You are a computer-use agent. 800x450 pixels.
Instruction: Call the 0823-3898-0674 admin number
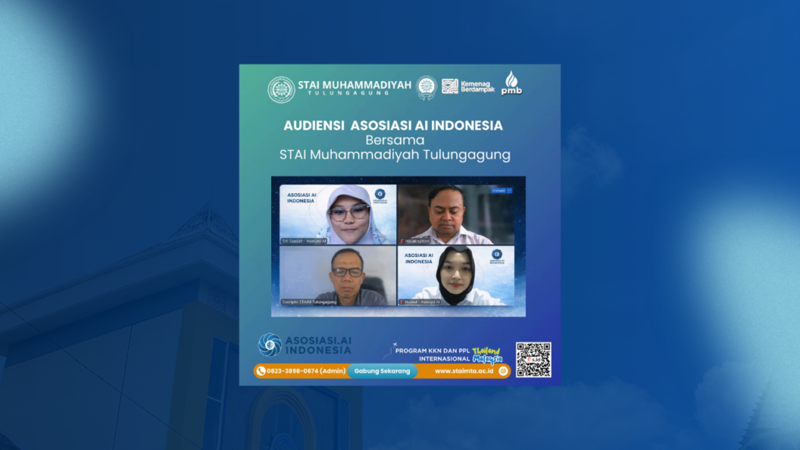(306, 371)
